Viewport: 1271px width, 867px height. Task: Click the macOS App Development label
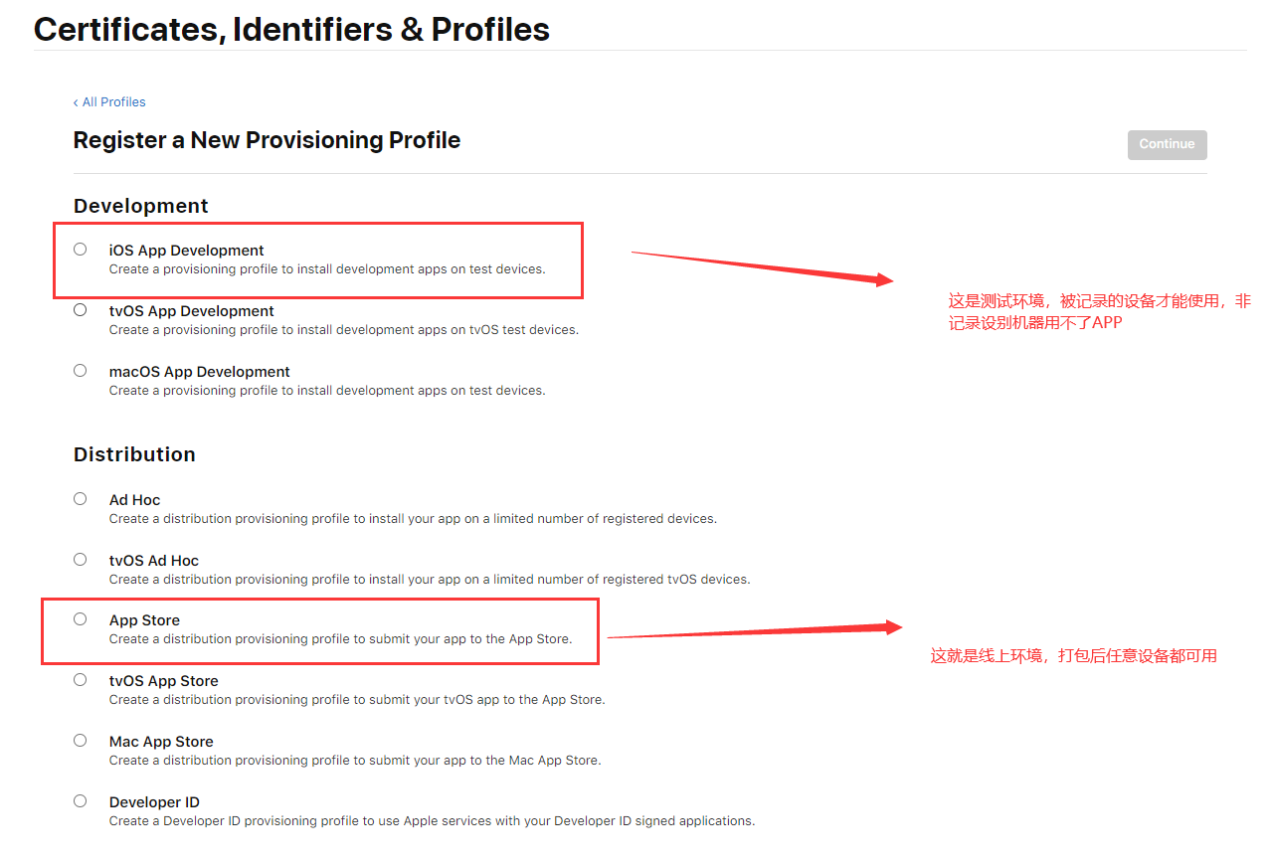(x=200, y=372)
